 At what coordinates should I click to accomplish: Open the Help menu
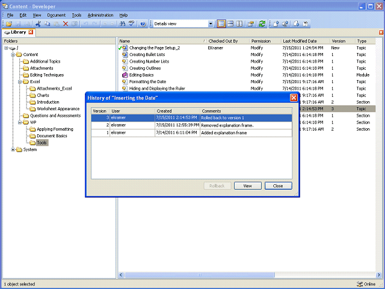[x=123, y=15]
